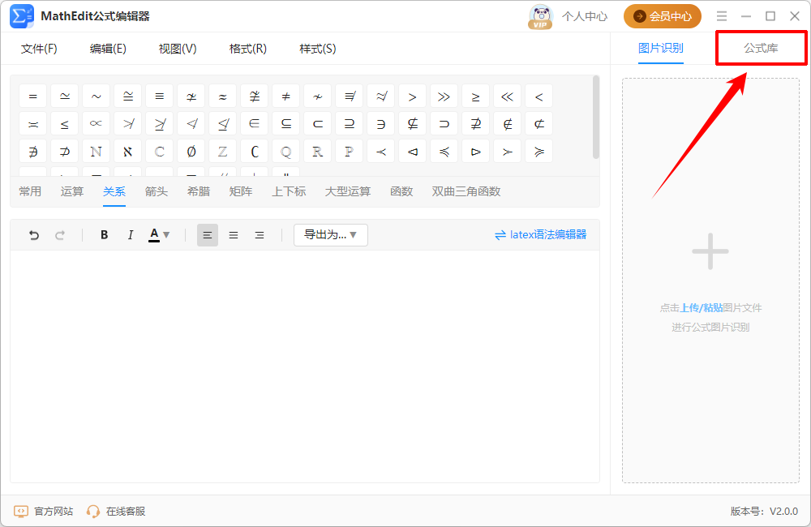
Task: Select right text alignment
Action: [x=260, y=235]
